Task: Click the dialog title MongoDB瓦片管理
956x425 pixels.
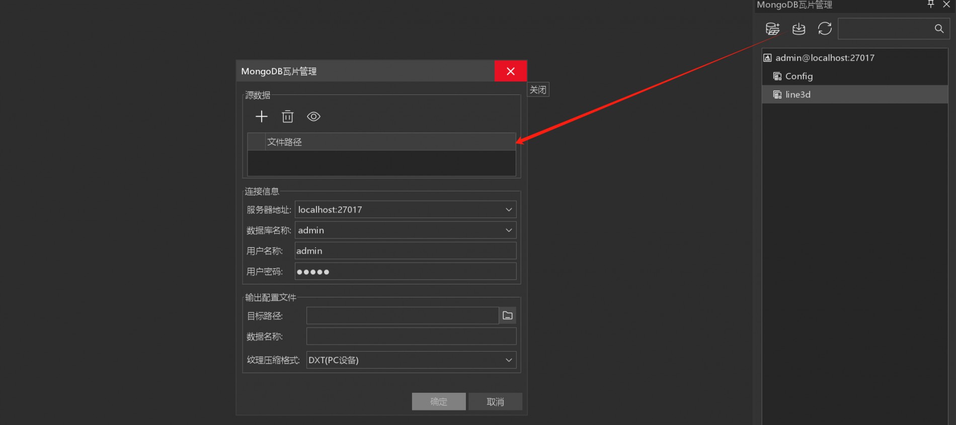Action: coord(279,71)
